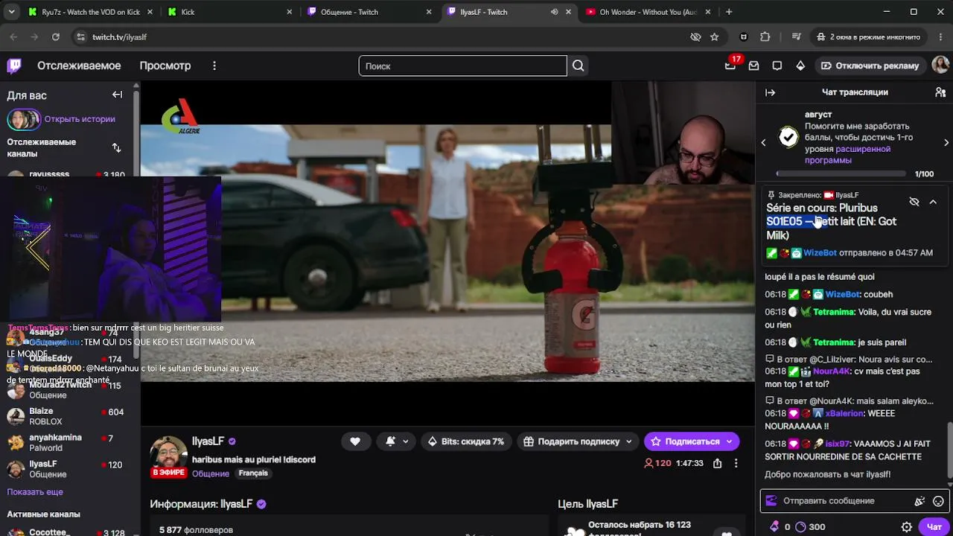Switch to the Общение - Twitch tab
953x536 pixels.
369,12
